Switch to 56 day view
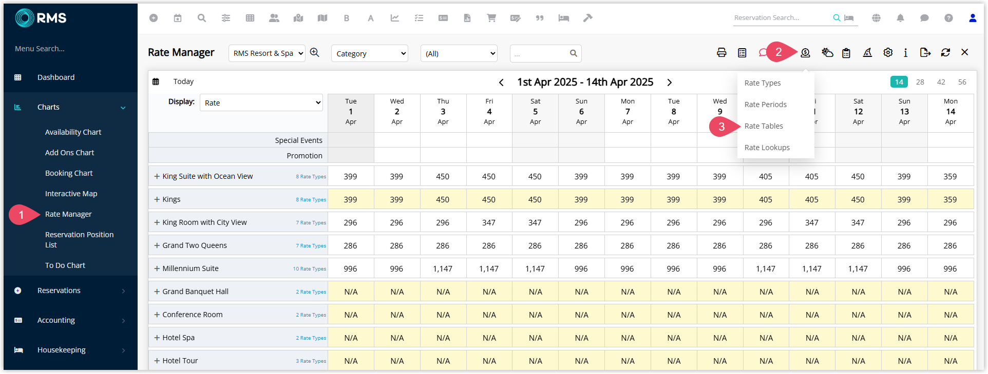Image resolution: width=988 pixels, height=374 pixels. (x=962, y=82)
